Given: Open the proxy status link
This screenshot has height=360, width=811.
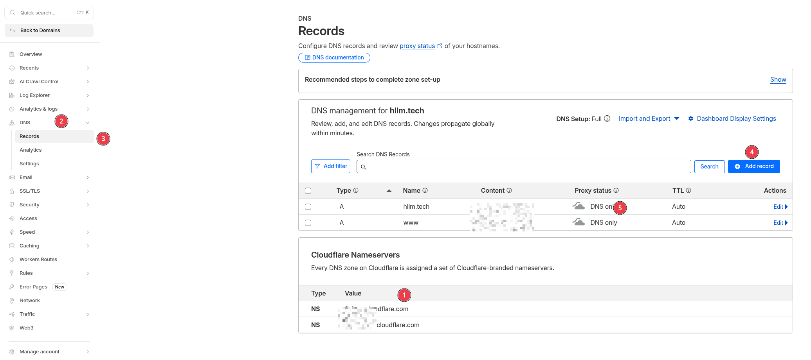Looking at the screenshot, I should [417, 46].
